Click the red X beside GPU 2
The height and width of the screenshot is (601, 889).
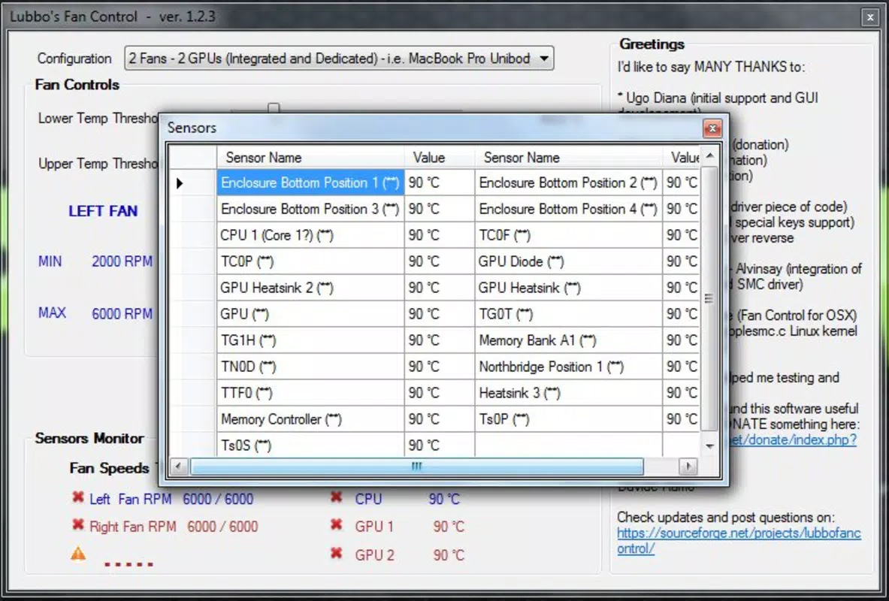tap(336, 552)
